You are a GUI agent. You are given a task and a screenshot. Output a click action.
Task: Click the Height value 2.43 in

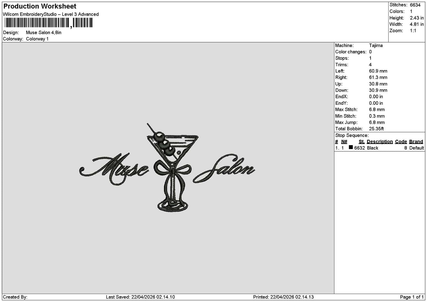point(417,18)
